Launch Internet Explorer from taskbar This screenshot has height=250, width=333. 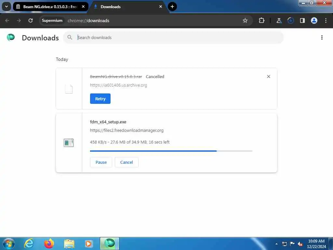click(x=29, y=243)
